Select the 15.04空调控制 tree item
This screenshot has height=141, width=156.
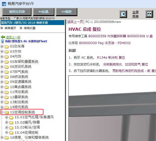[27, 133]
